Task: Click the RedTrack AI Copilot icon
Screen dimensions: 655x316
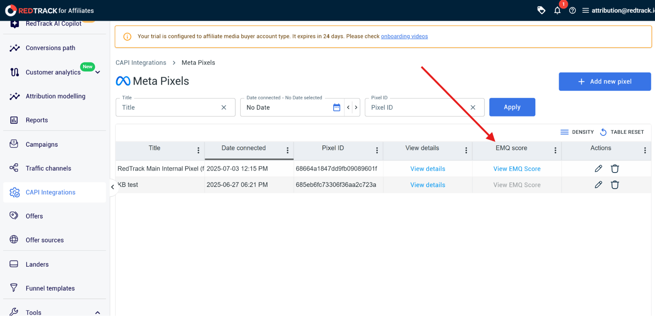Action: tap(14, 24)
